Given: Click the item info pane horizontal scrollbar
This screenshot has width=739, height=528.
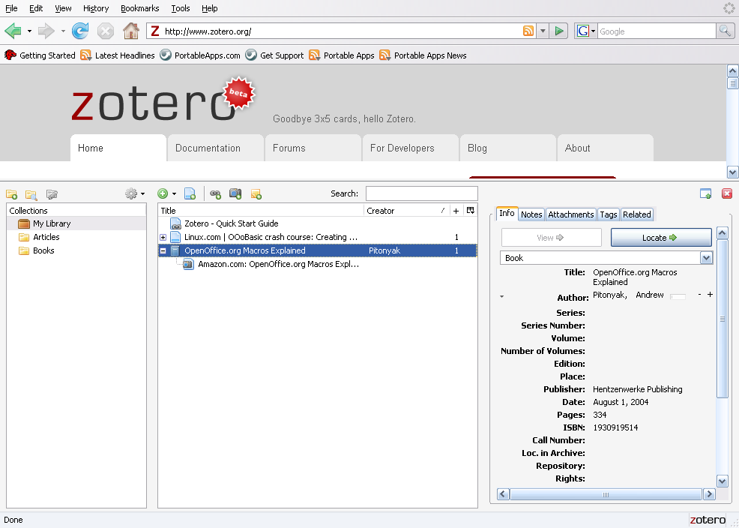Looking at the screenshot, I should (606, 494).
